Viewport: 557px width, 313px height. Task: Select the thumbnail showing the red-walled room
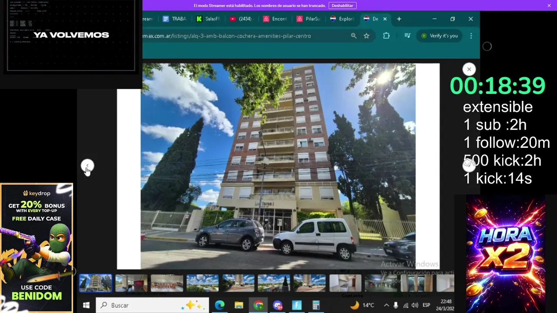point(131,283)
